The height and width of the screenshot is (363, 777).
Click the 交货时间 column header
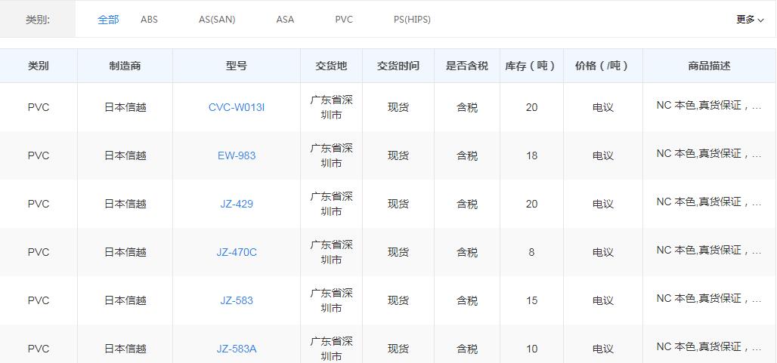click(x=398, y=66)
